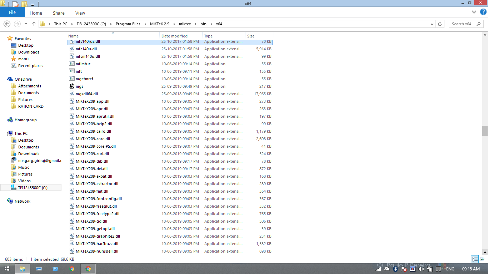The width and height of the screenshot is (488, 274).
Task: Click the mgsdll64.dll file icon
Action: pyautogui.click(x=72, y=94)
